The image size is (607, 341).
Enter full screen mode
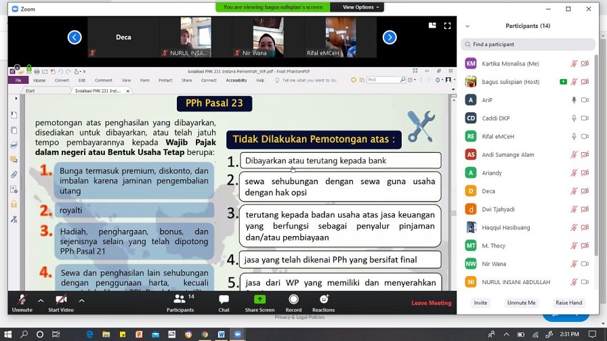(447, 26)
